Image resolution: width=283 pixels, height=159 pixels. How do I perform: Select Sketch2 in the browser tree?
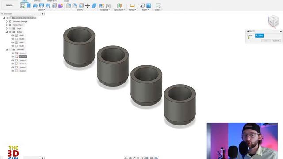23,57
